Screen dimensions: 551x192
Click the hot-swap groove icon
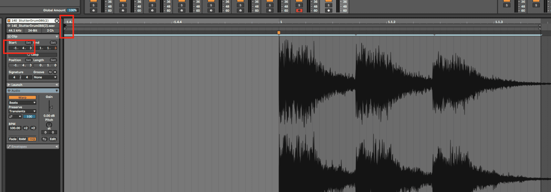tap(50, 72)
